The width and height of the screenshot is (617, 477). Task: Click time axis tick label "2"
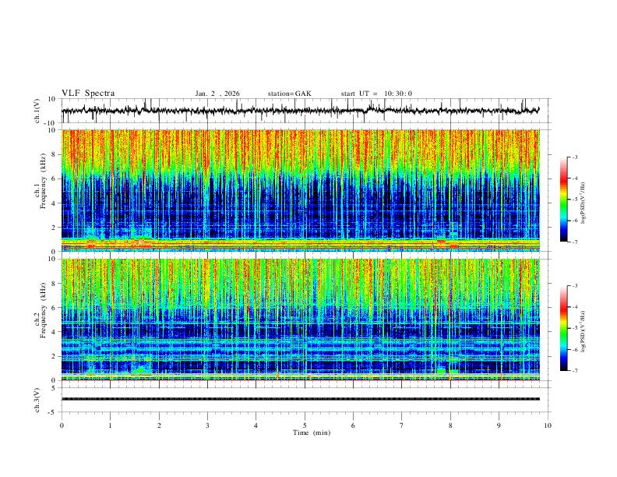coord(159,426)
